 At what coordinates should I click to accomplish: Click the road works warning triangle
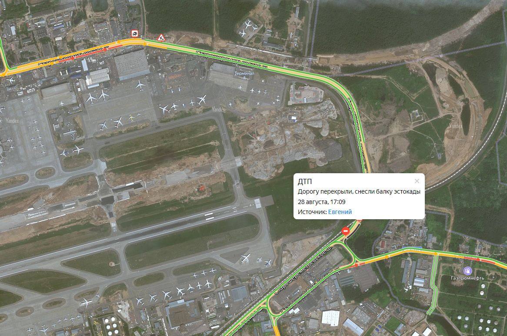point(161,38)
